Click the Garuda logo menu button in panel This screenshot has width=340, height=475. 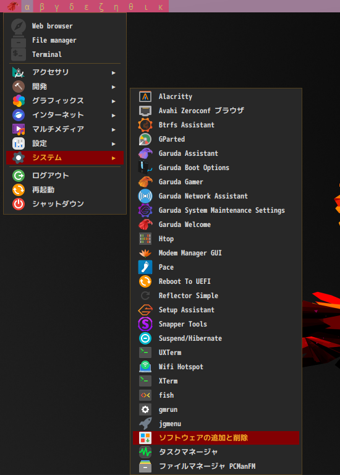[x=13, y=6]
